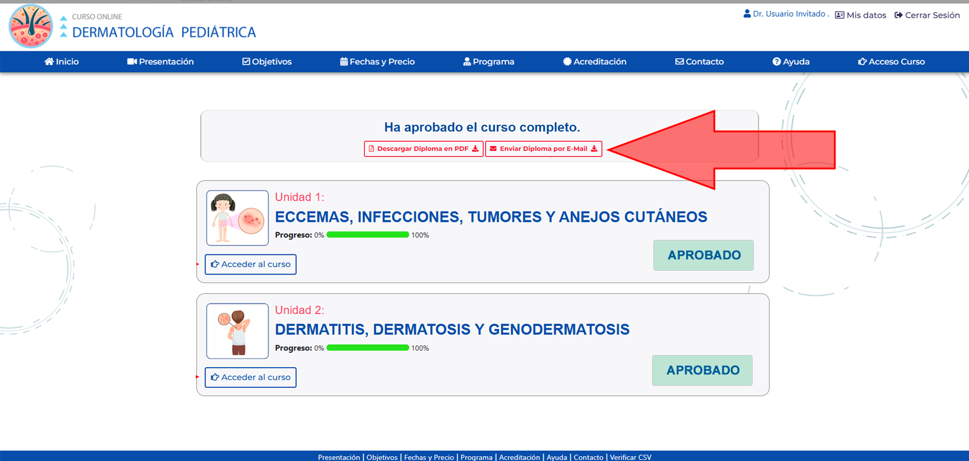Go to Acceso Curso in the navbar
Screen dimensions: 969x461
pyautogui.click(x=891, y=62)
